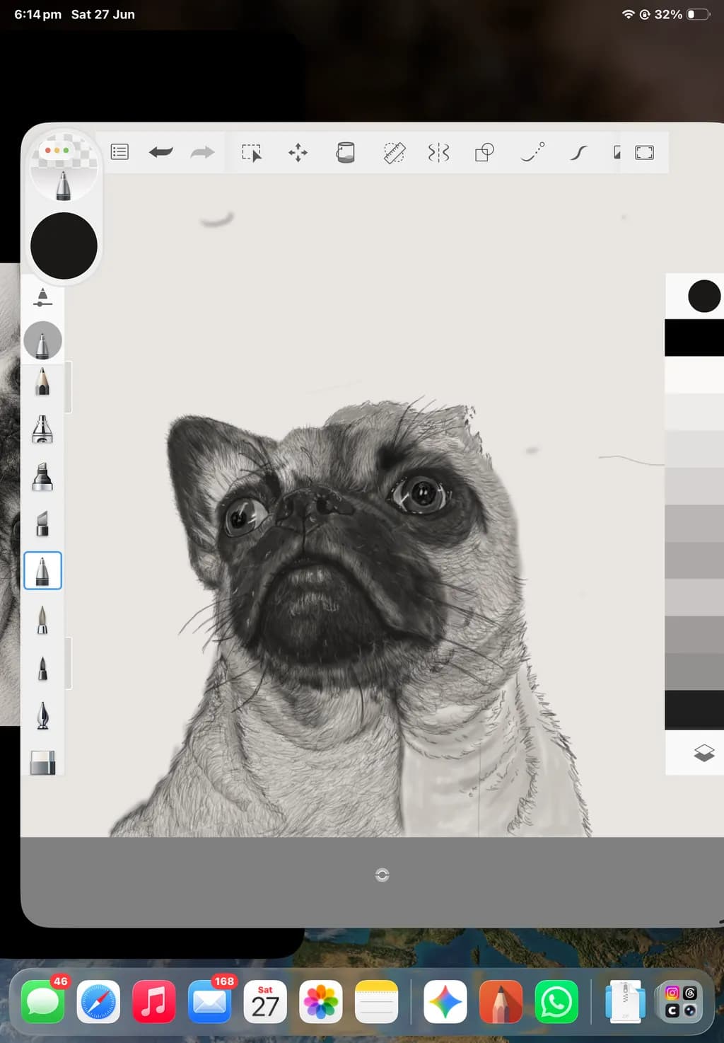The image size is (724, 1043).
Task: Toggle the Predictive Stroke tool
Action: pyautogui.click(x=532, y=152)
